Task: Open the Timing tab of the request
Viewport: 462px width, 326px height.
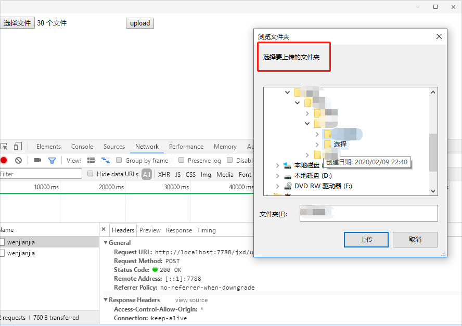Action: (x=206, y=230)
